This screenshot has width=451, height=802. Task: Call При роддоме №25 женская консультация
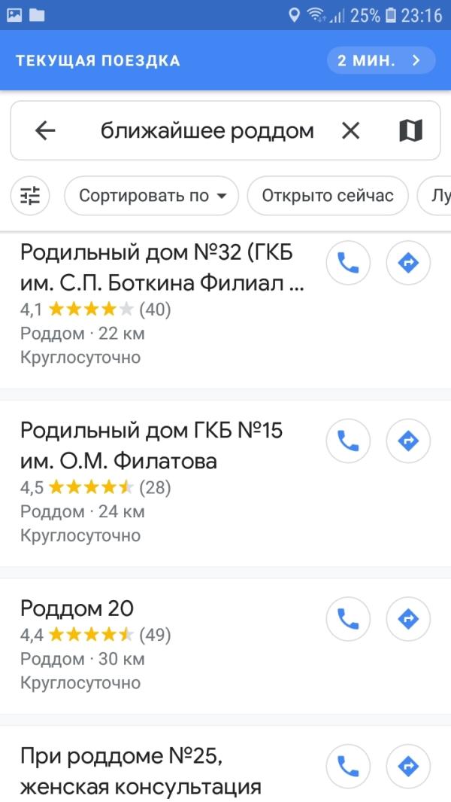click(x=347, y=767)
